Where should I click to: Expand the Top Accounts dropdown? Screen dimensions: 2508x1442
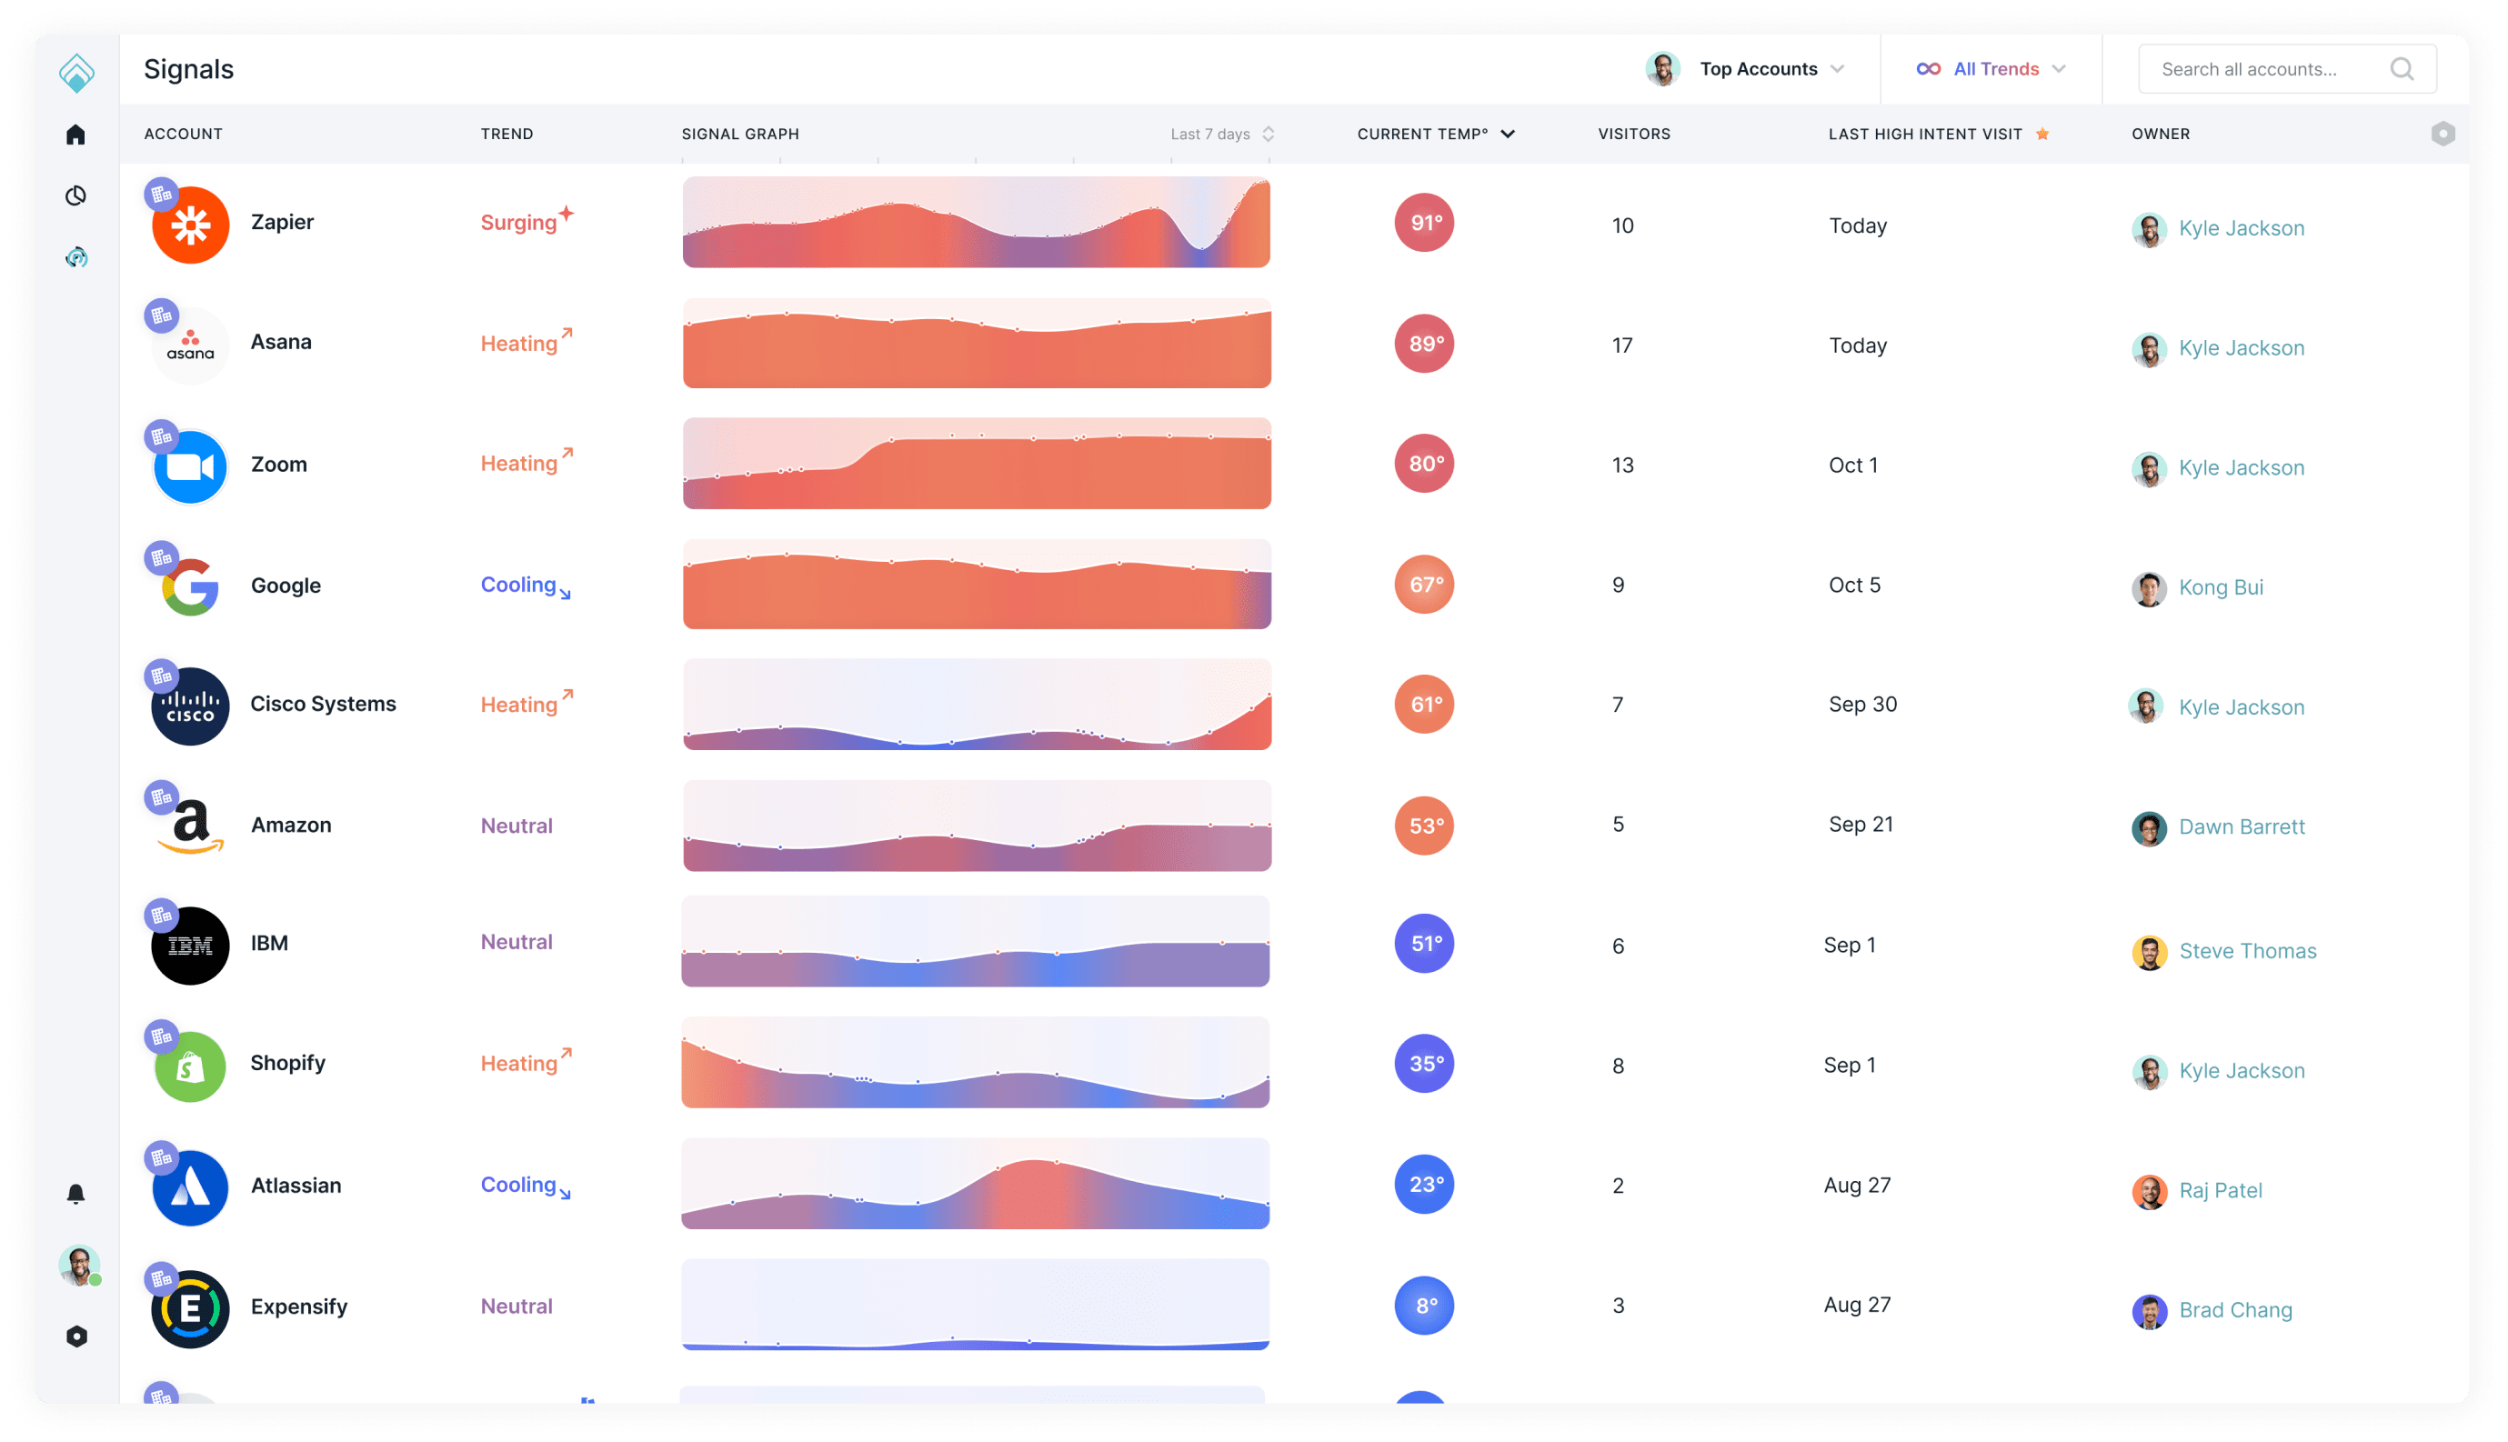click(x=1745, y=69)
